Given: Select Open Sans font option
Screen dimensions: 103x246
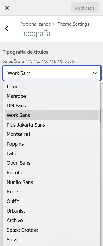Looking at the screenshot, I should tap(52, 163).
